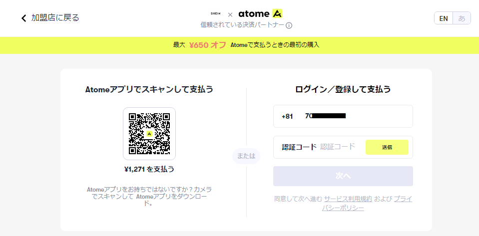Click the Atome logo in header
The image size is (479, 236).
260,14
